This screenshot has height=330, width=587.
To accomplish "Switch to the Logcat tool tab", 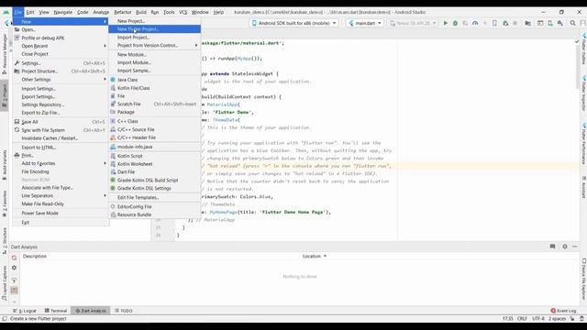I will tap(25, 311).
